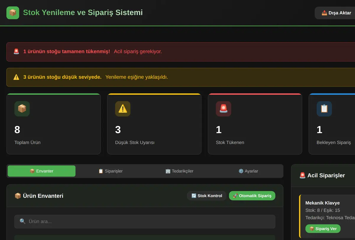The width and height of the screenshot is (355, 240).
Task: Click the Bekleyen Sipariş label
Action: click(x=334, y=142)
